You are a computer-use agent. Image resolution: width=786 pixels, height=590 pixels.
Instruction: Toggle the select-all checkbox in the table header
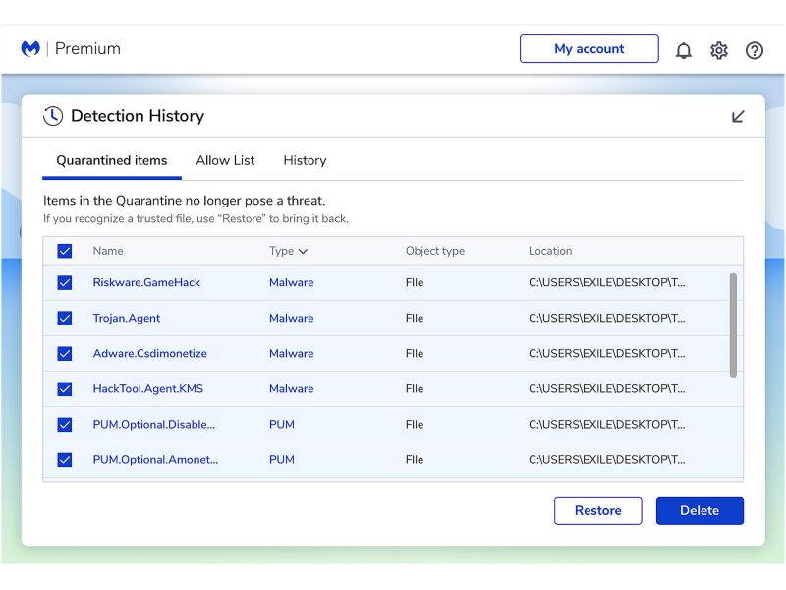point(65,251)
